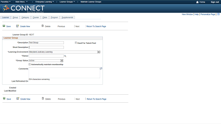Switch to the Program tab
Screen dimensions: 221x124
click(54, 18)
